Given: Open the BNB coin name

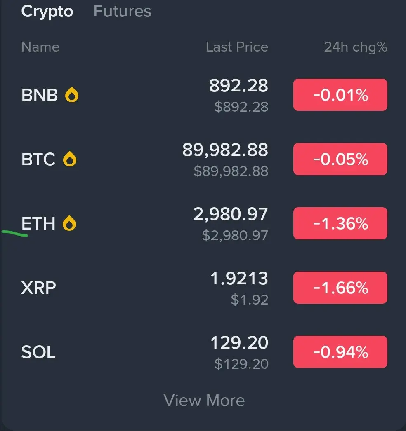Looking at the screenshot, I should (x=40, y=95).
